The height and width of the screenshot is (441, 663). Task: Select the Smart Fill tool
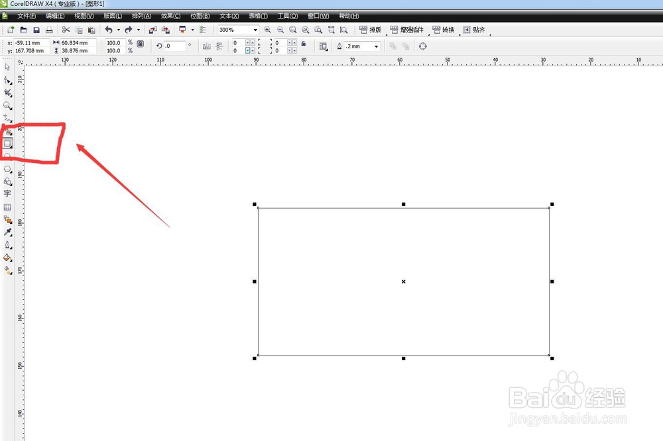[7, 132]
